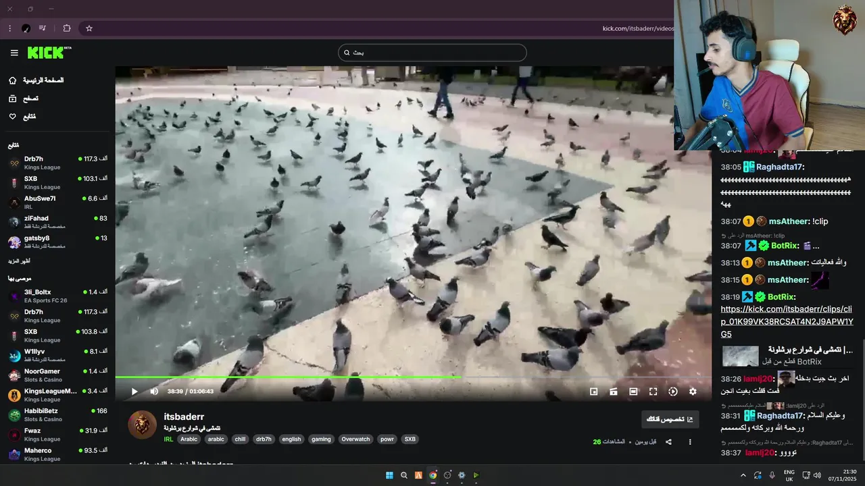Enter fullscreen video
The image size is (865, 486).
click(x=653, y=391)
